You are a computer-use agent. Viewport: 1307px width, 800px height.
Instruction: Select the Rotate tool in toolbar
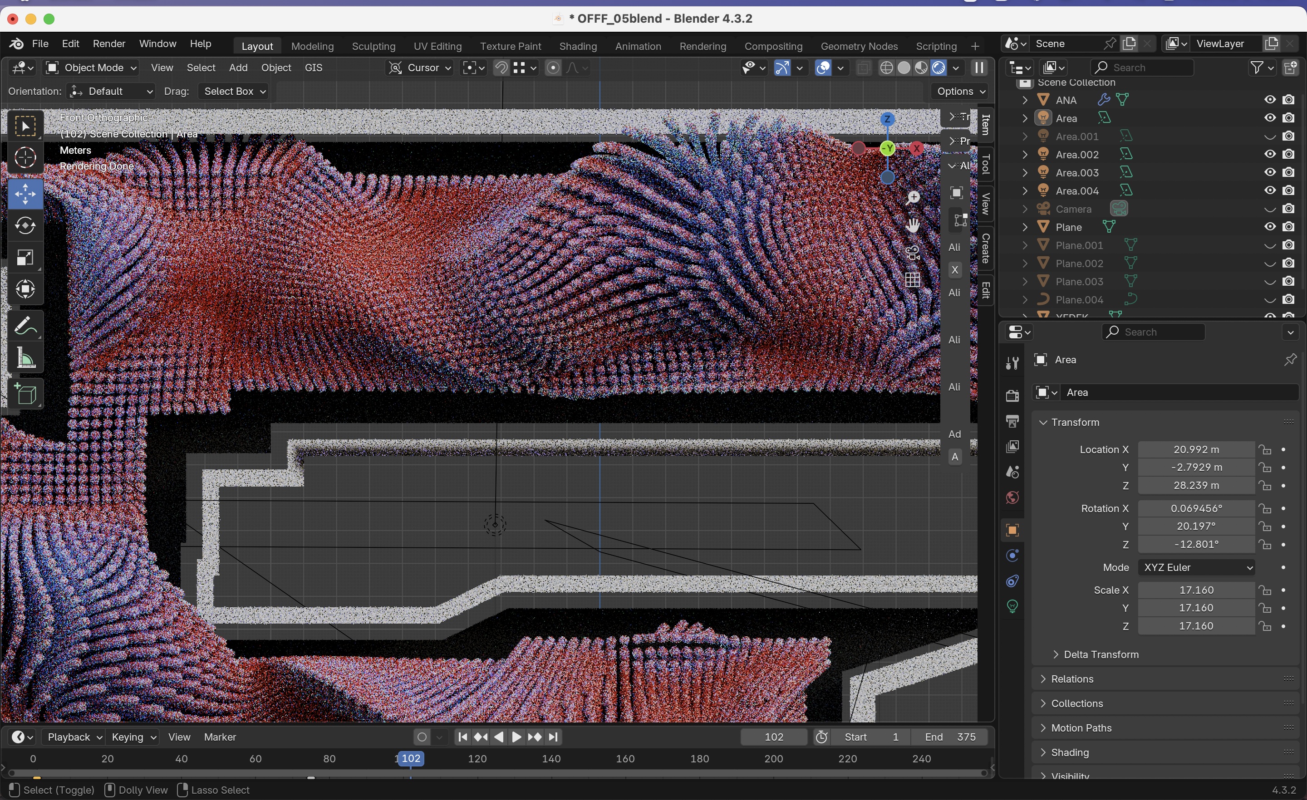25,226
